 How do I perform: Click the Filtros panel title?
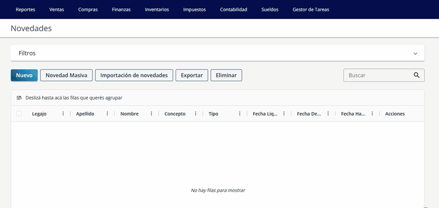click(x=27, y=53)
